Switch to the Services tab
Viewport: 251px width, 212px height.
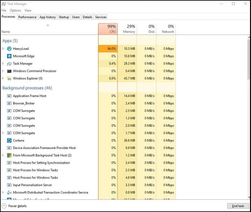(101, 17)
